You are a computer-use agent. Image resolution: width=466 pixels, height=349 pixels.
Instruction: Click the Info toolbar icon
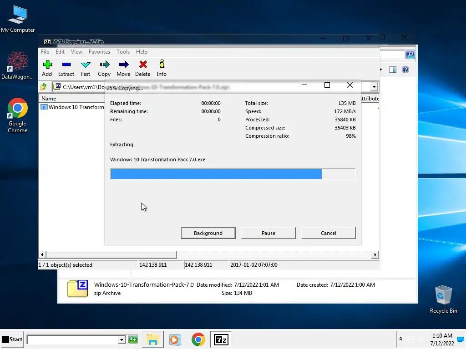pyautogui.click(x=162, y=68)
